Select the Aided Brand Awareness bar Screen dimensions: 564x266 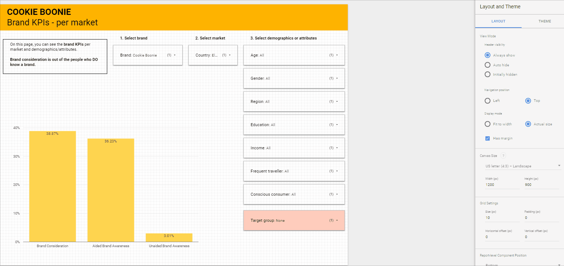click(111, 190)
